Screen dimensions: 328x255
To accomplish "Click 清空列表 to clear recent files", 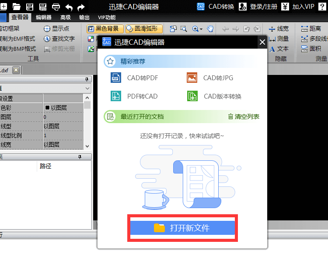I will click(244, 117).
